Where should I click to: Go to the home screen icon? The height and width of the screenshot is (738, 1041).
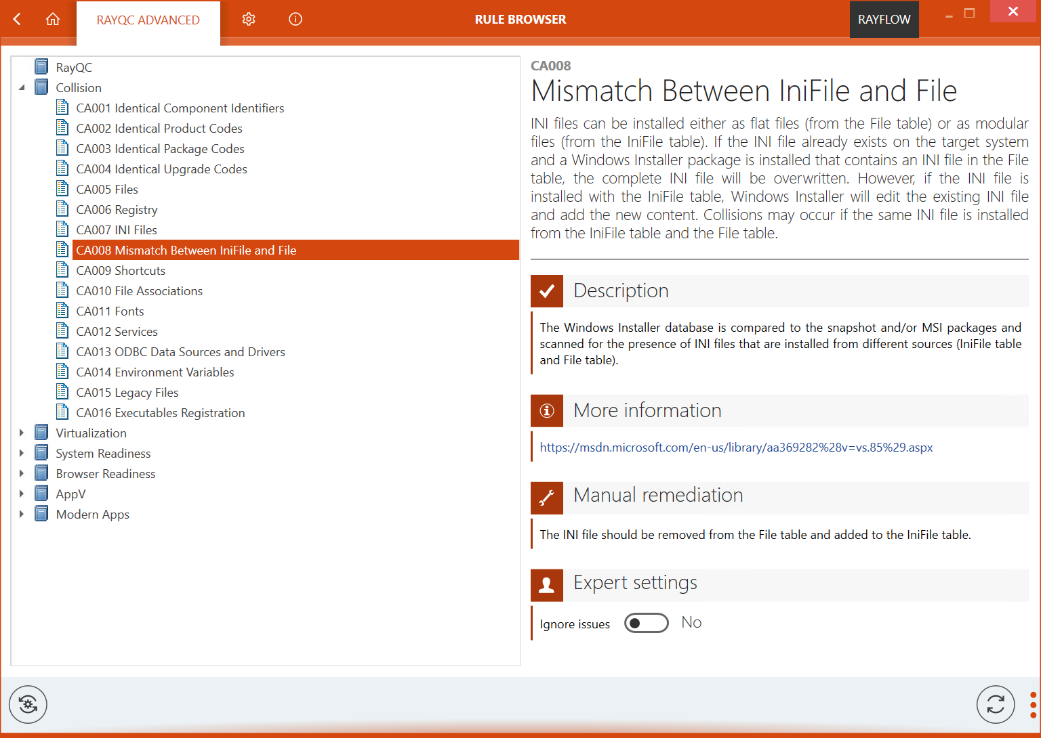tap(53, 20)
